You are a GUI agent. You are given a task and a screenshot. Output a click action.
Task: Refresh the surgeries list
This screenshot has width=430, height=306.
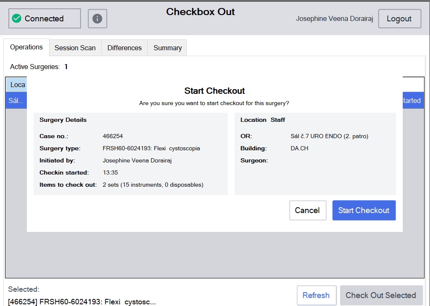(316, 296)
